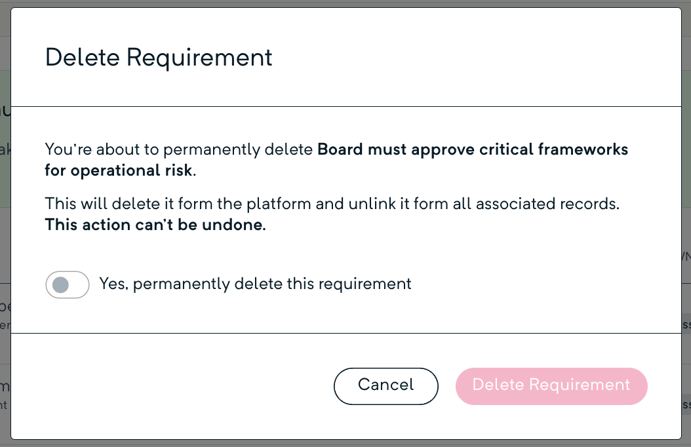Click the gray knob of the toggle switch

60,284
